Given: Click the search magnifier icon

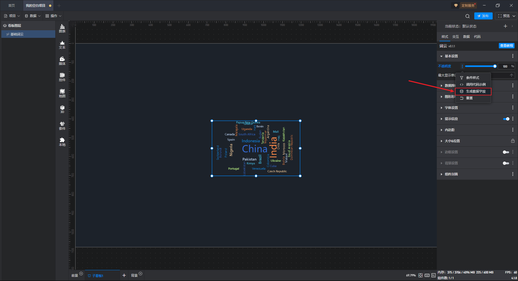Looking at the screenshot, I should click(x=467, y=16).
